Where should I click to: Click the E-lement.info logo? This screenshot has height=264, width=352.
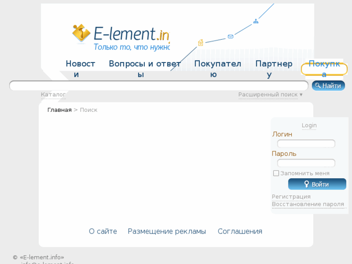[x=121, y=37]
